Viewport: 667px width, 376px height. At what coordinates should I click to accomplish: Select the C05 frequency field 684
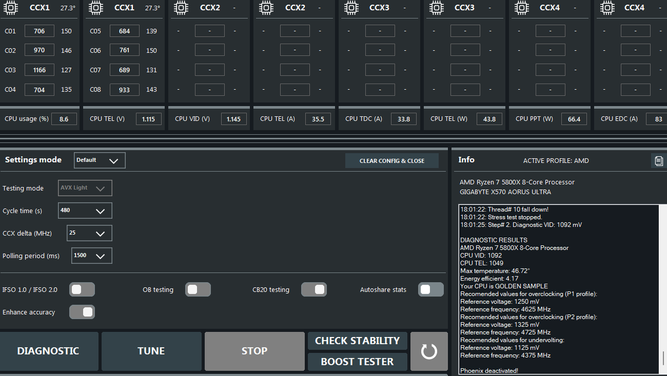[x=125, y=31]
